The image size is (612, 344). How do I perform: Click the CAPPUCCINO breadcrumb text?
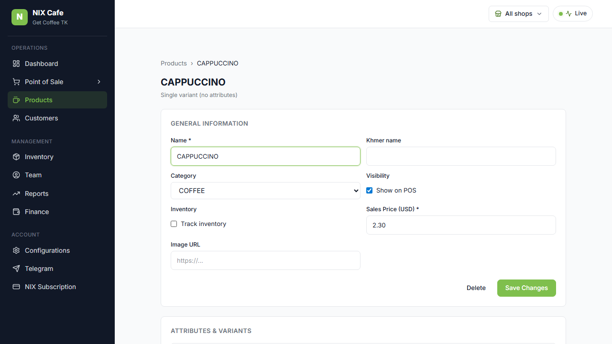click(x=218, y=63)
